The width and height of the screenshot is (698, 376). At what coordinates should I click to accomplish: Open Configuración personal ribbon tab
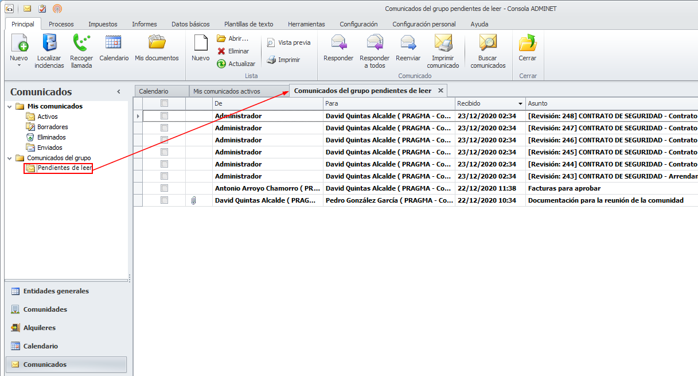[x=424, y=24]
